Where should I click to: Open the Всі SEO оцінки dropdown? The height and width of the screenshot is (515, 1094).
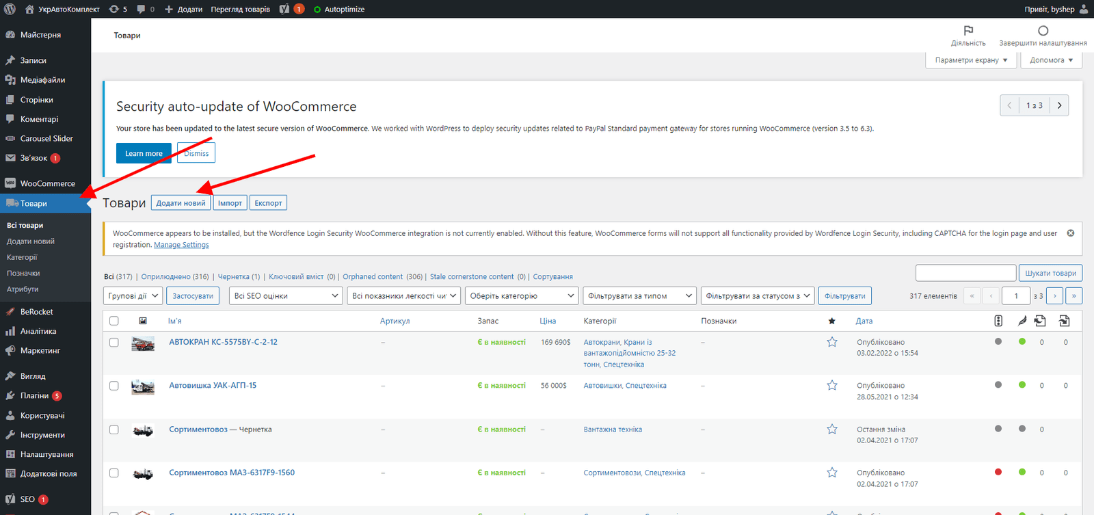click(x=286, y=296)
